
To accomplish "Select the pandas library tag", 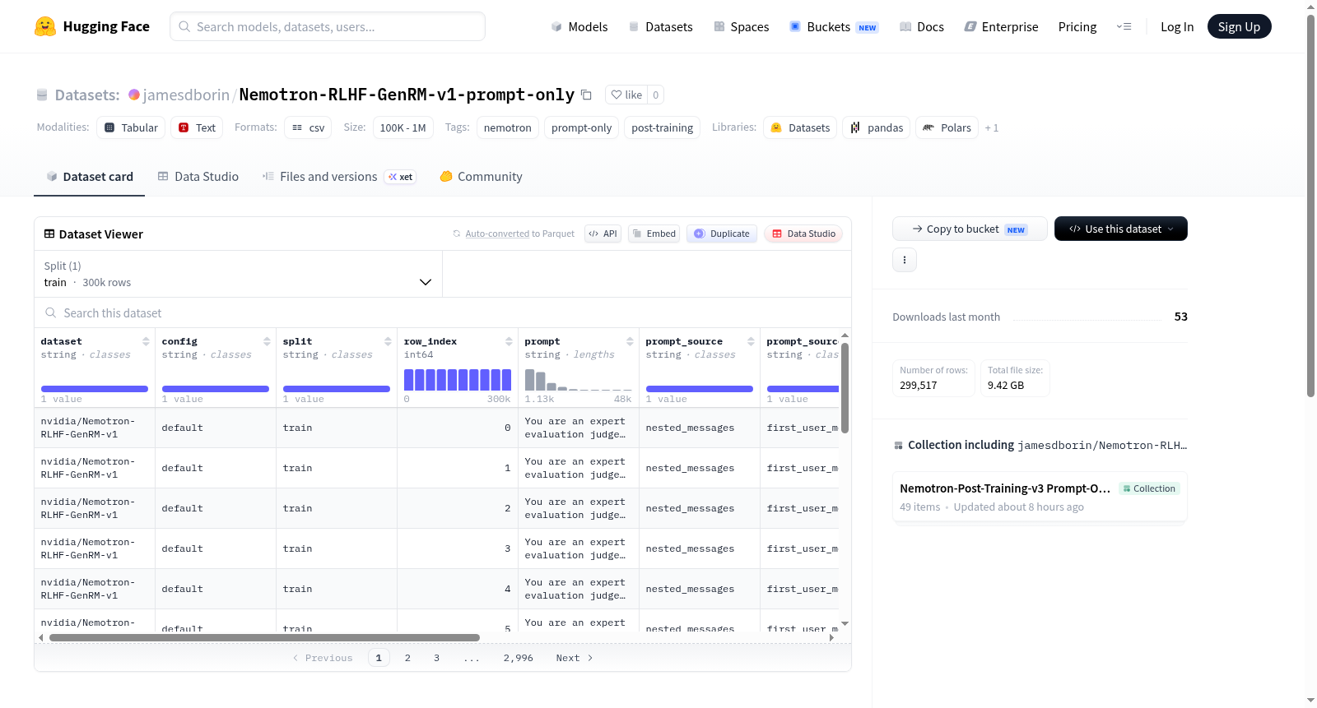I will (x=877, y=127).
